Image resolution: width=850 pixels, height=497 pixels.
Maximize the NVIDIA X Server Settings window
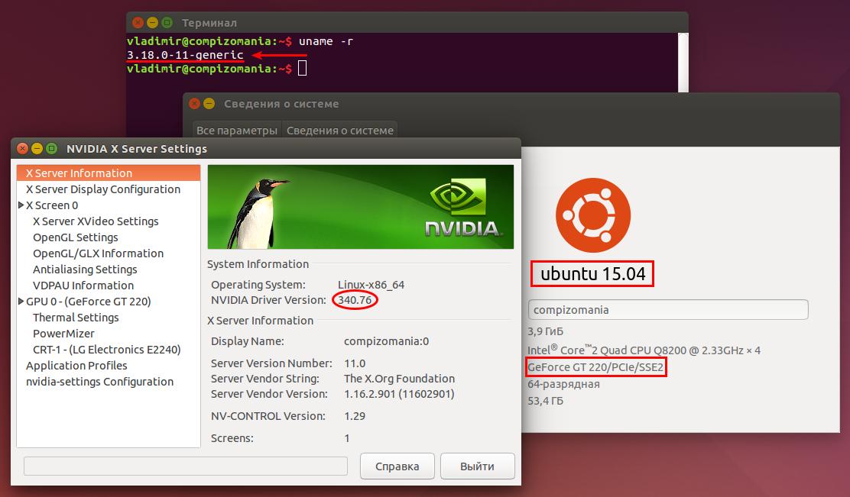click(51, 148)
